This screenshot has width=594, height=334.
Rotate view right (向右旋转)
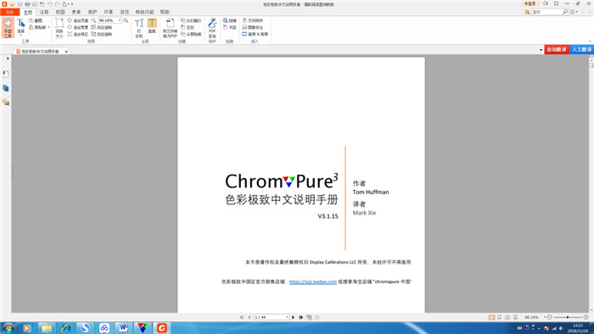[x=102, y=34]
